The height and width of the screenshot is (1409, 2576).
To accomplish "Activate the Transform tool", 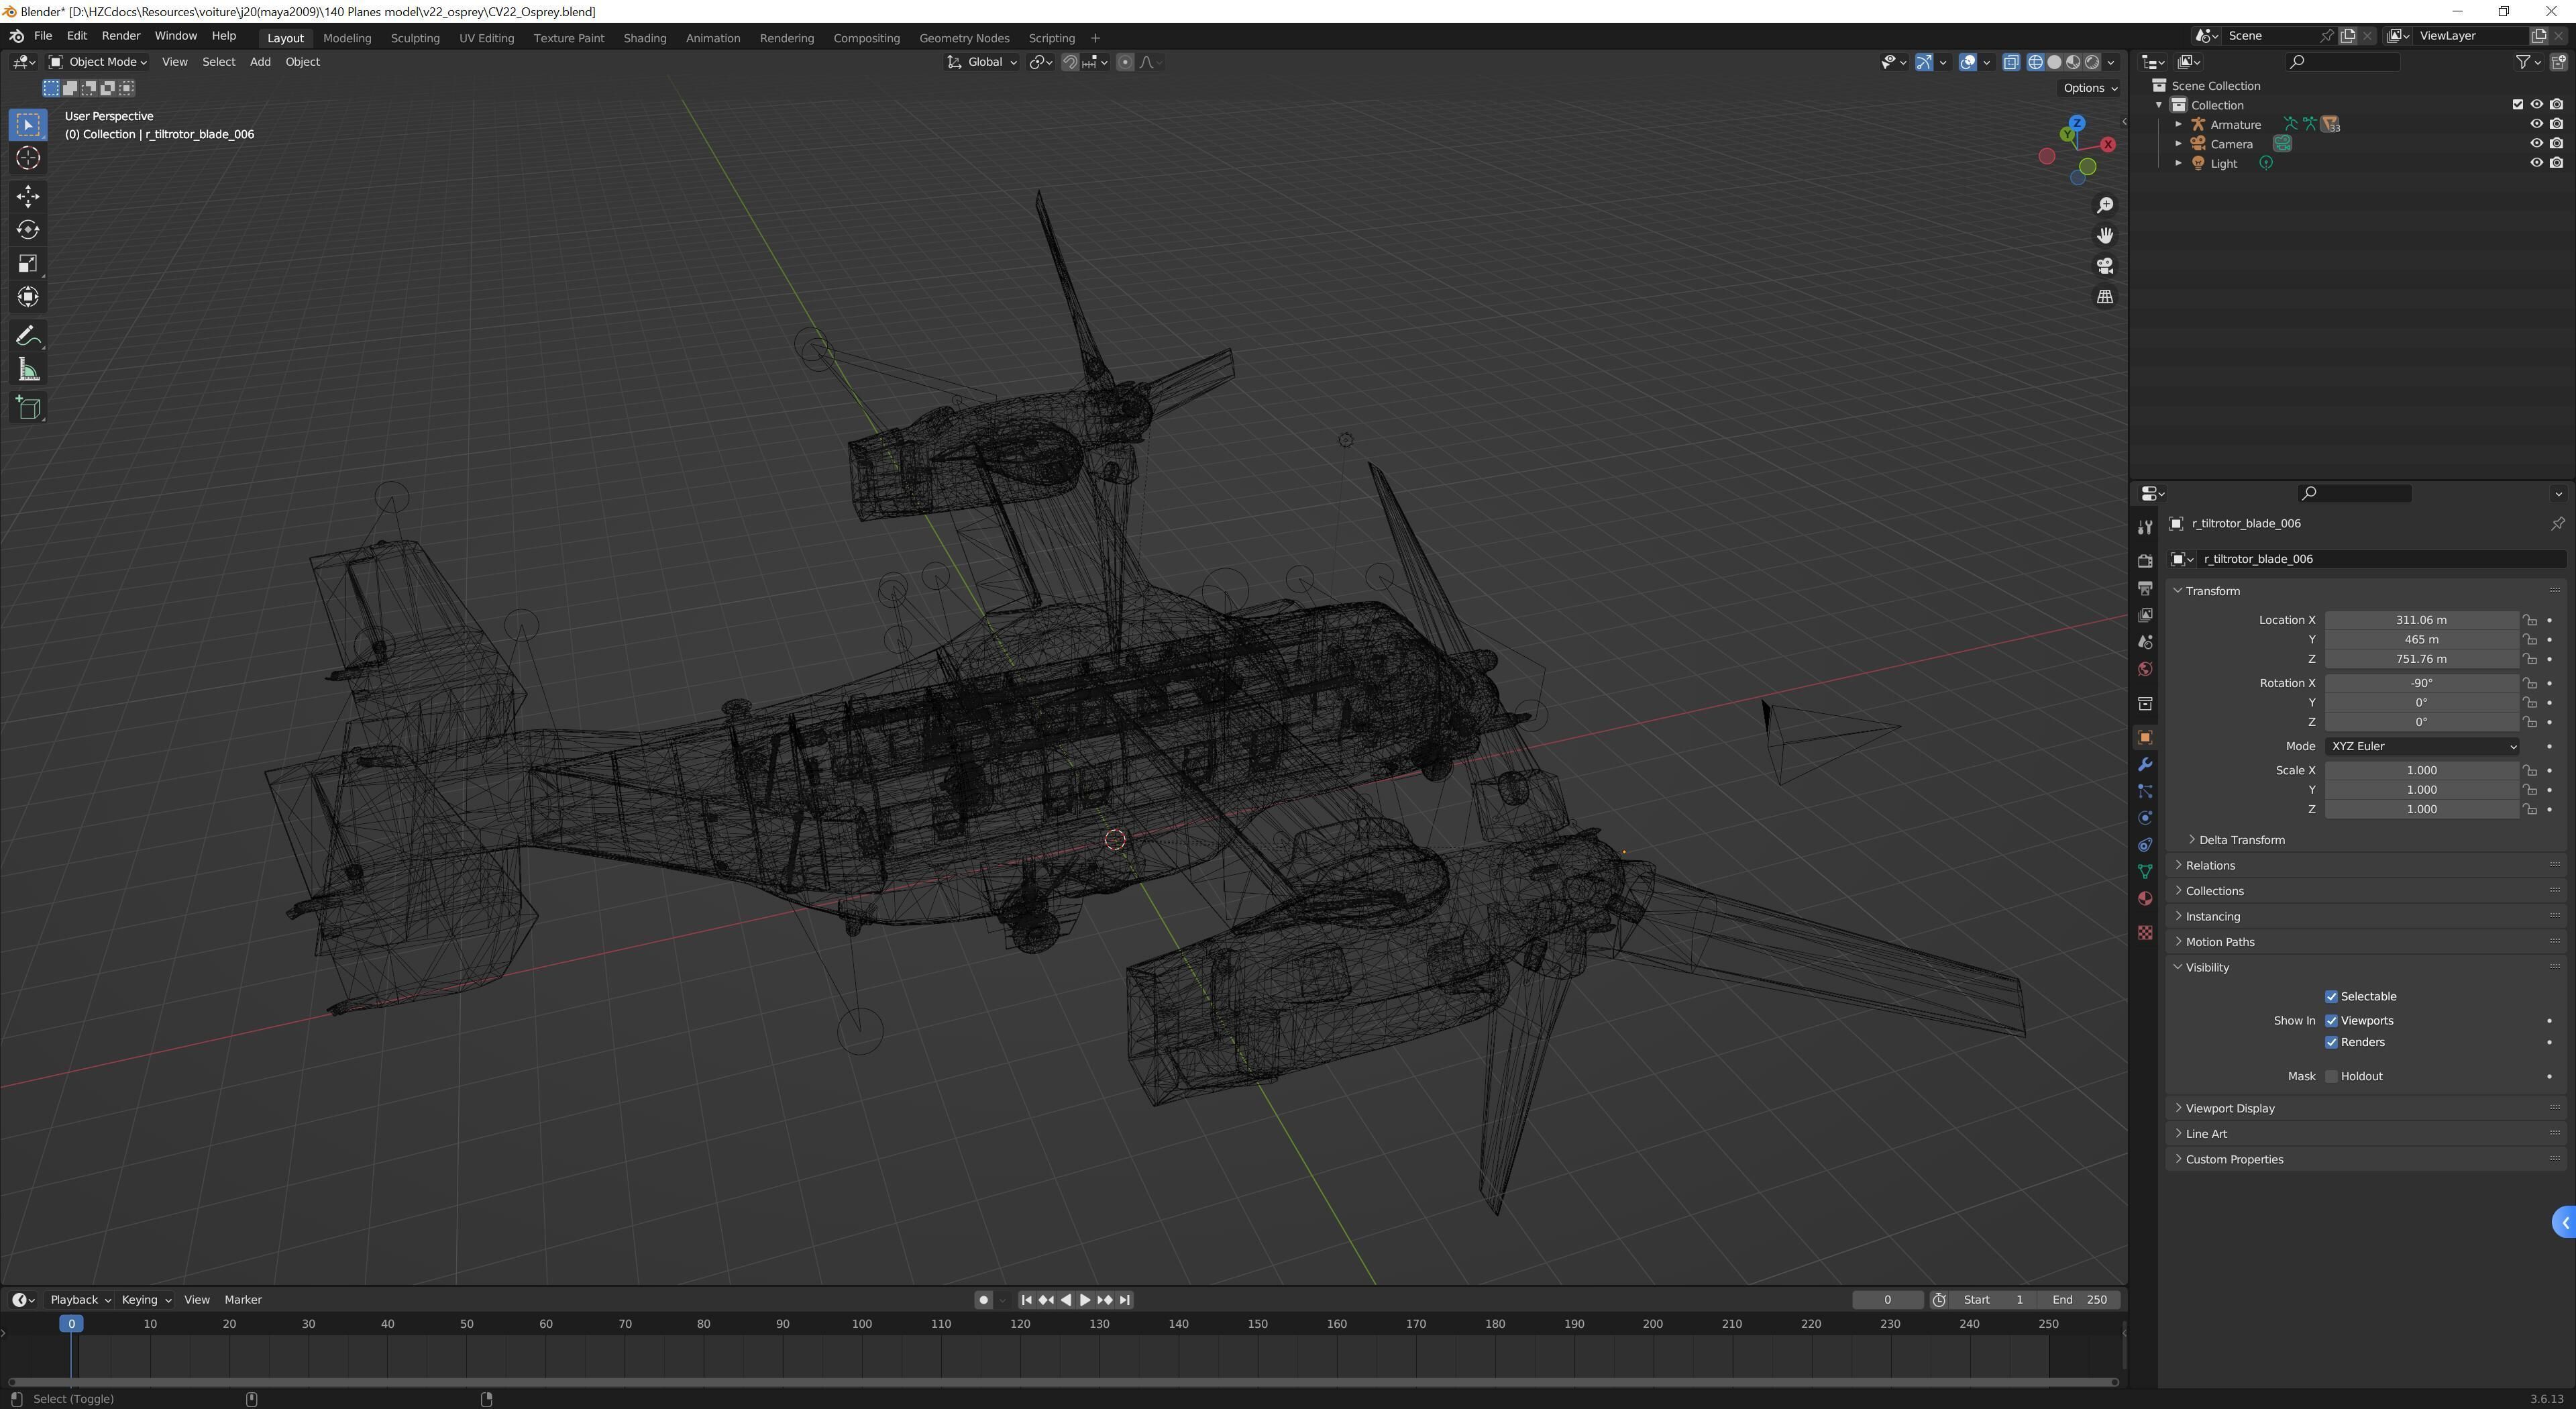I will point(28,297).
